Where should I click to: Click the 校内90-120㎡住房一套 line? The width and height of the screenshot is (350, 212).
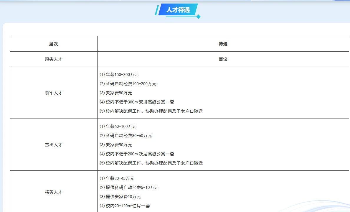coord(125,206)
